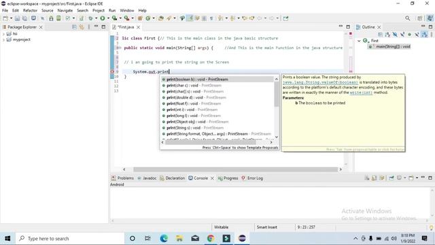Viewport: 435px width, 245px height.
Task: Toggle Hide Non-Public Members in Outline
Action: pos(409,35)
